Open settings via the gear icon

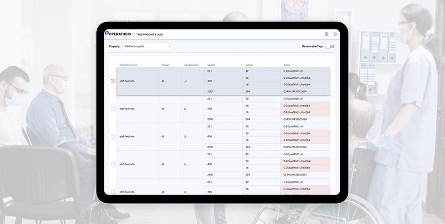coord(326,34)
